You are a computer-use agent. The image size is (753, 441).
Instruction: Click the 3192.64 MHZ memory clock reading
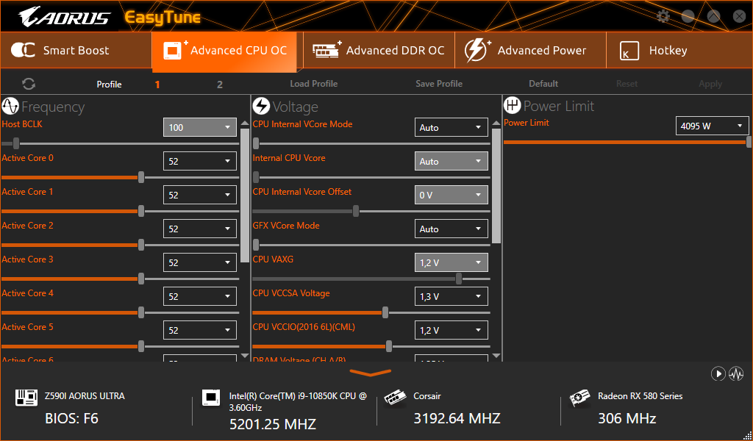pos(457,418)
